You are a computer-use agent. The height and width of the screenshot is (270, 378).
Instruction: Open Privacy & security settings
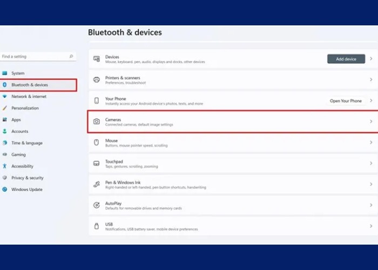point(27,178)
